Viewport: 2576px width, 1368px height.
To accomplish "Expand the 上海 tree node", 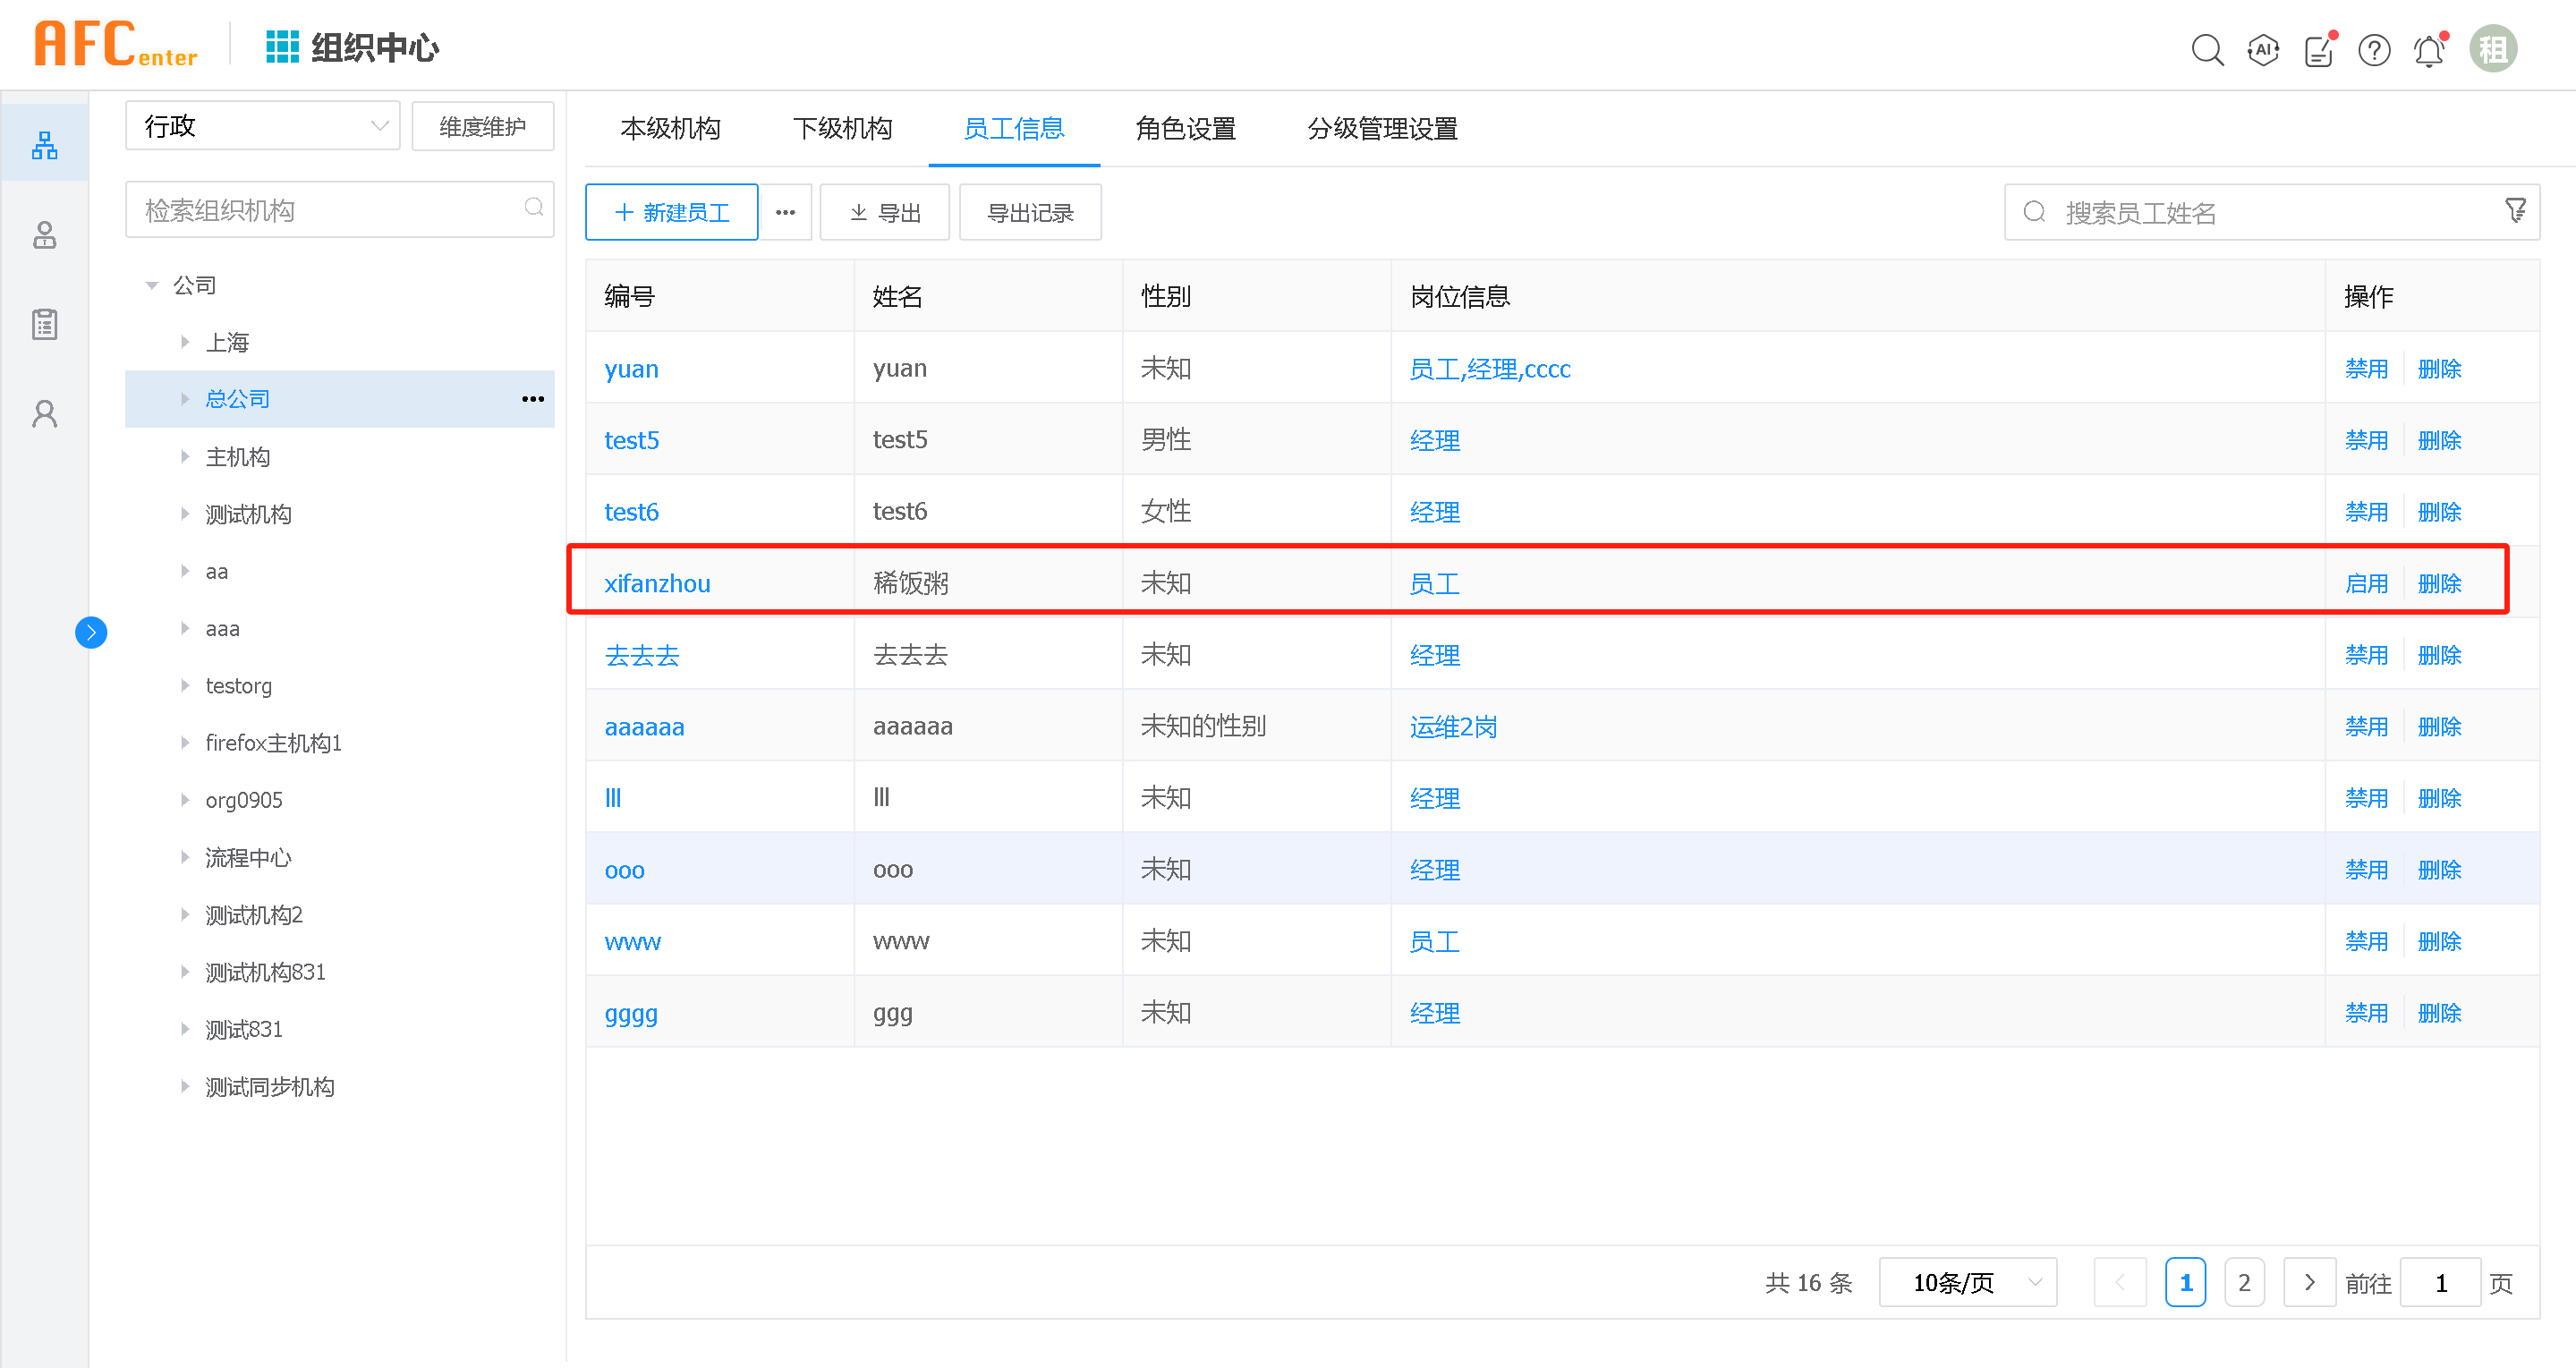I will [185, 342].
